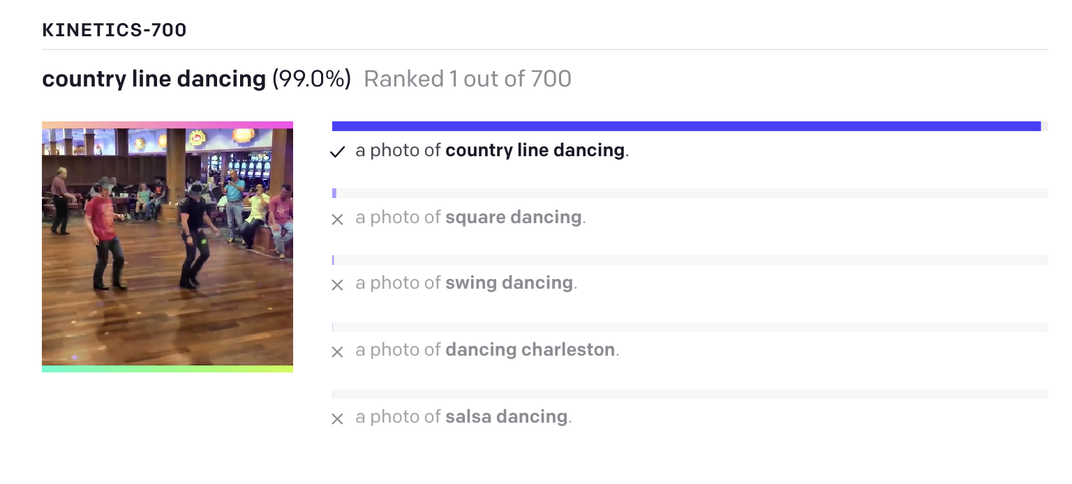Select the KINETICS-700 dataset heading
This screenshot has width=1072, height=484.
[x=114, y=30]
